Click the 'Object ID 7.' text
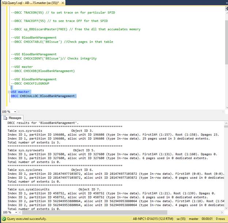This screenshot has width=228, height=223. tap(90, 189)
